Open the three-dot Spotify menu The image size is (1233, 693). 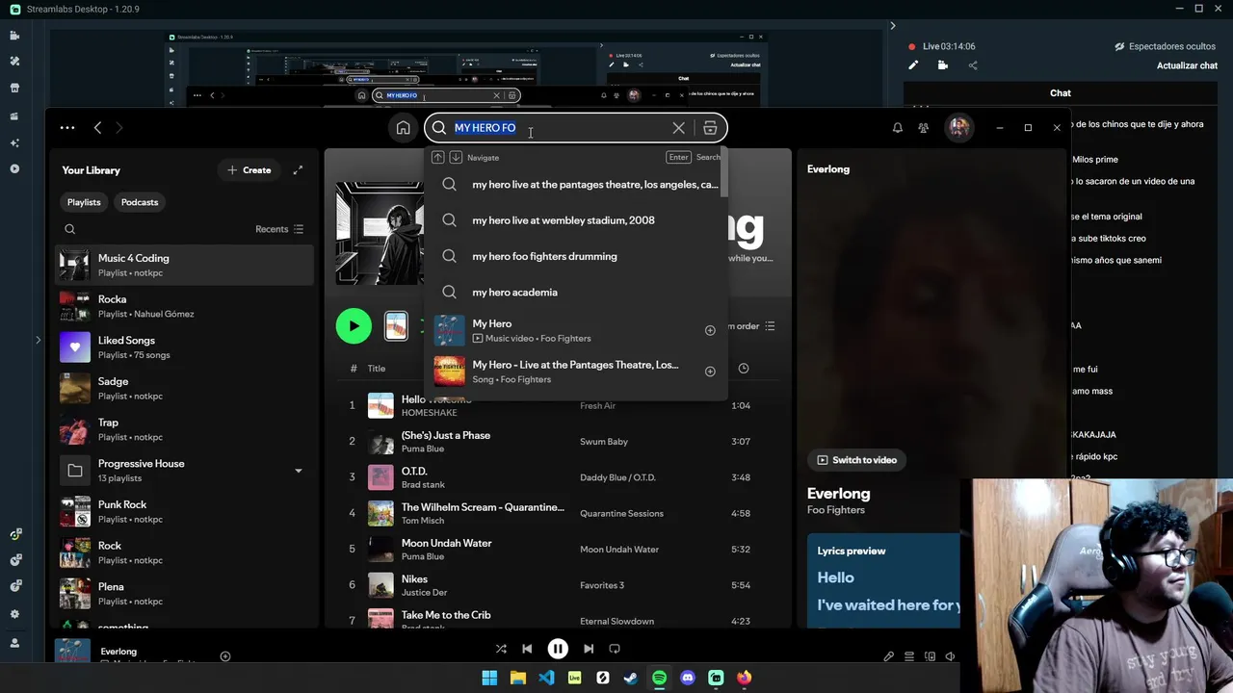tap(67, 127)
